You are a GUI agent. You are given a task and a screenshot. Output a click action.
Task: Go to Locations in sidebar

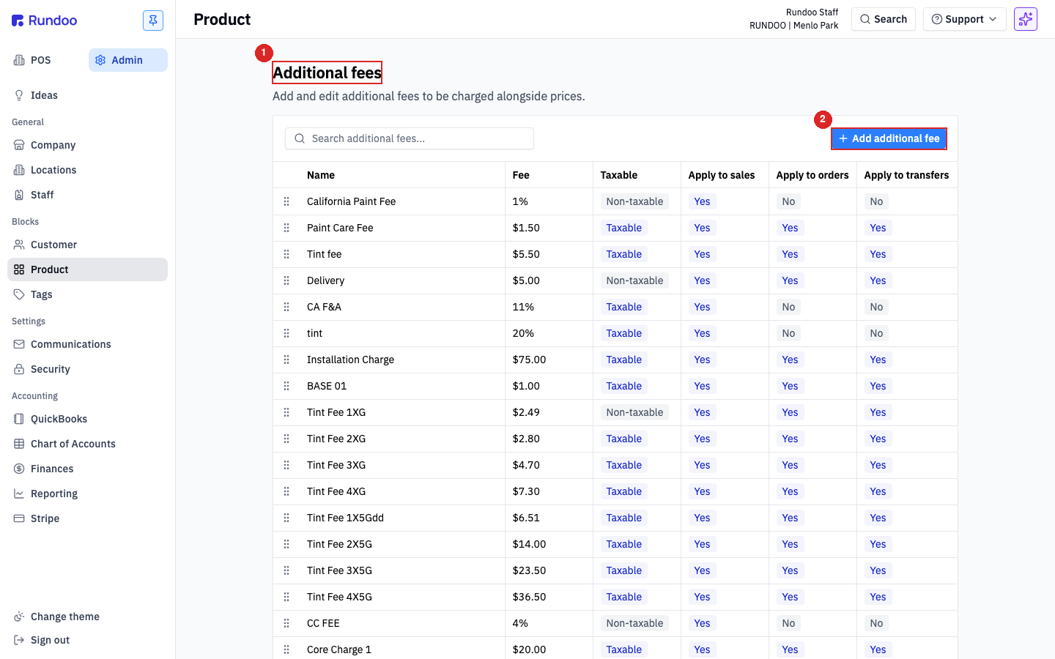coord(87,170)
